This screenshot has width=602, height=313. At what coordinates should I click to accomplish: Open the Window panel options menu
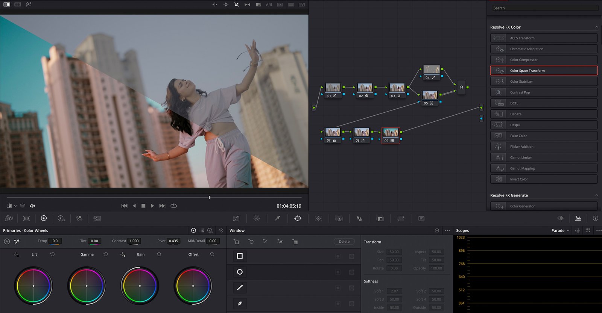pos(447,230)
